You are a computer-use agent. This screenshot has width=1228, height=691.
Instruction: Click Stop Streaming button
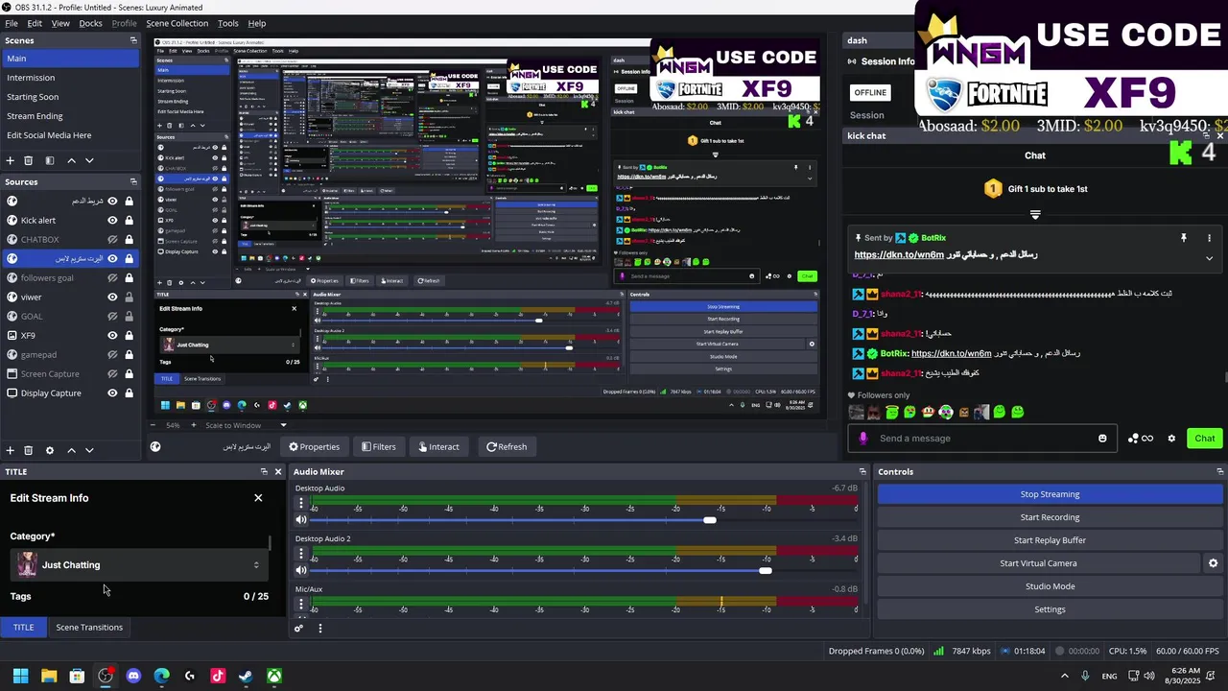click(1050, 494)
